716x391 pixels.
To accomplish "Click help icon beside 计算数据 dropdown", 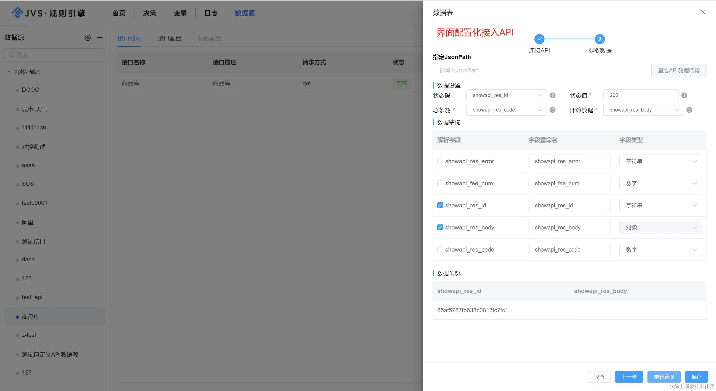I will coord(689,110).
